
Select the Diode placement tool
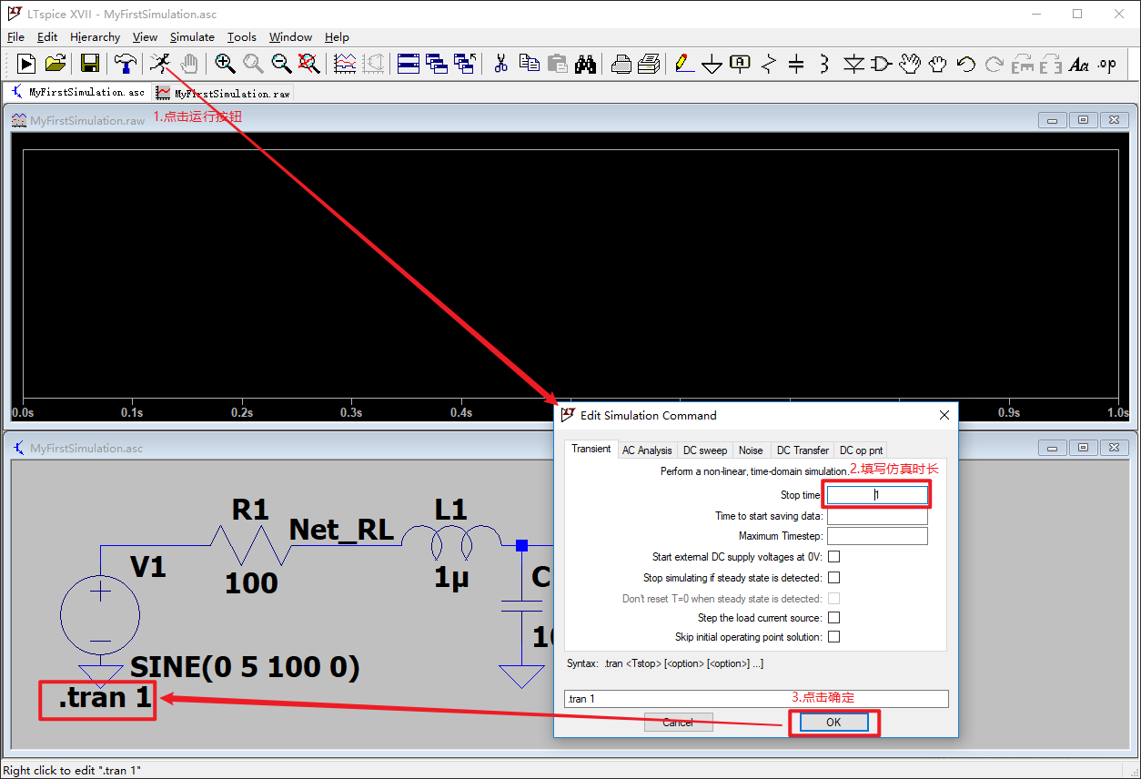coord(852,64)
